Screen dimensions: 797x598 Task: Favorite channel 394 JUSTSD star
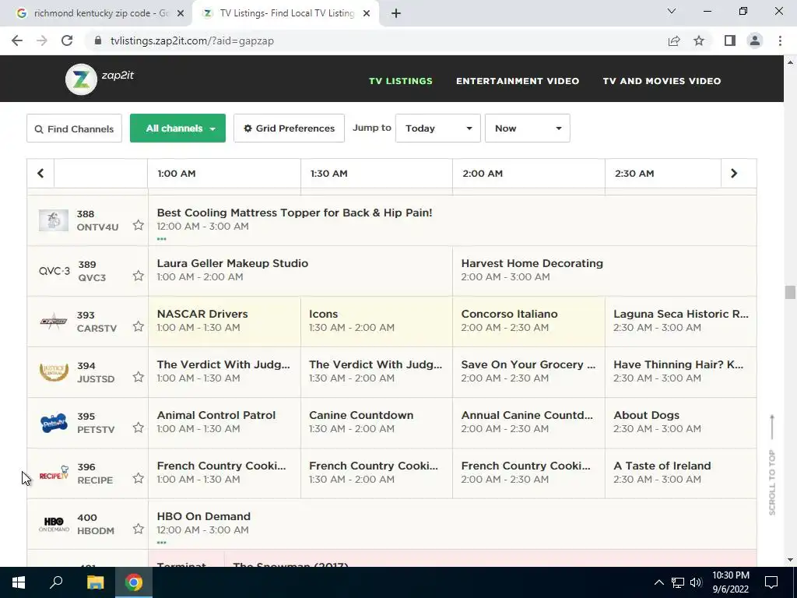pos(139,377)
